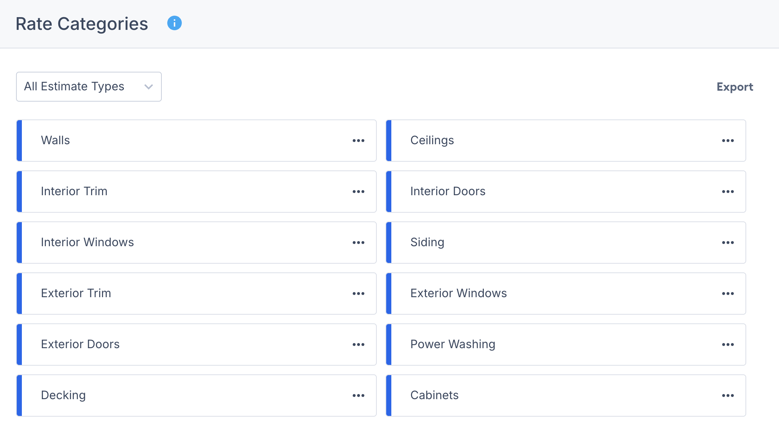
Task: Select the Ceilings category label
Action: 432,141
